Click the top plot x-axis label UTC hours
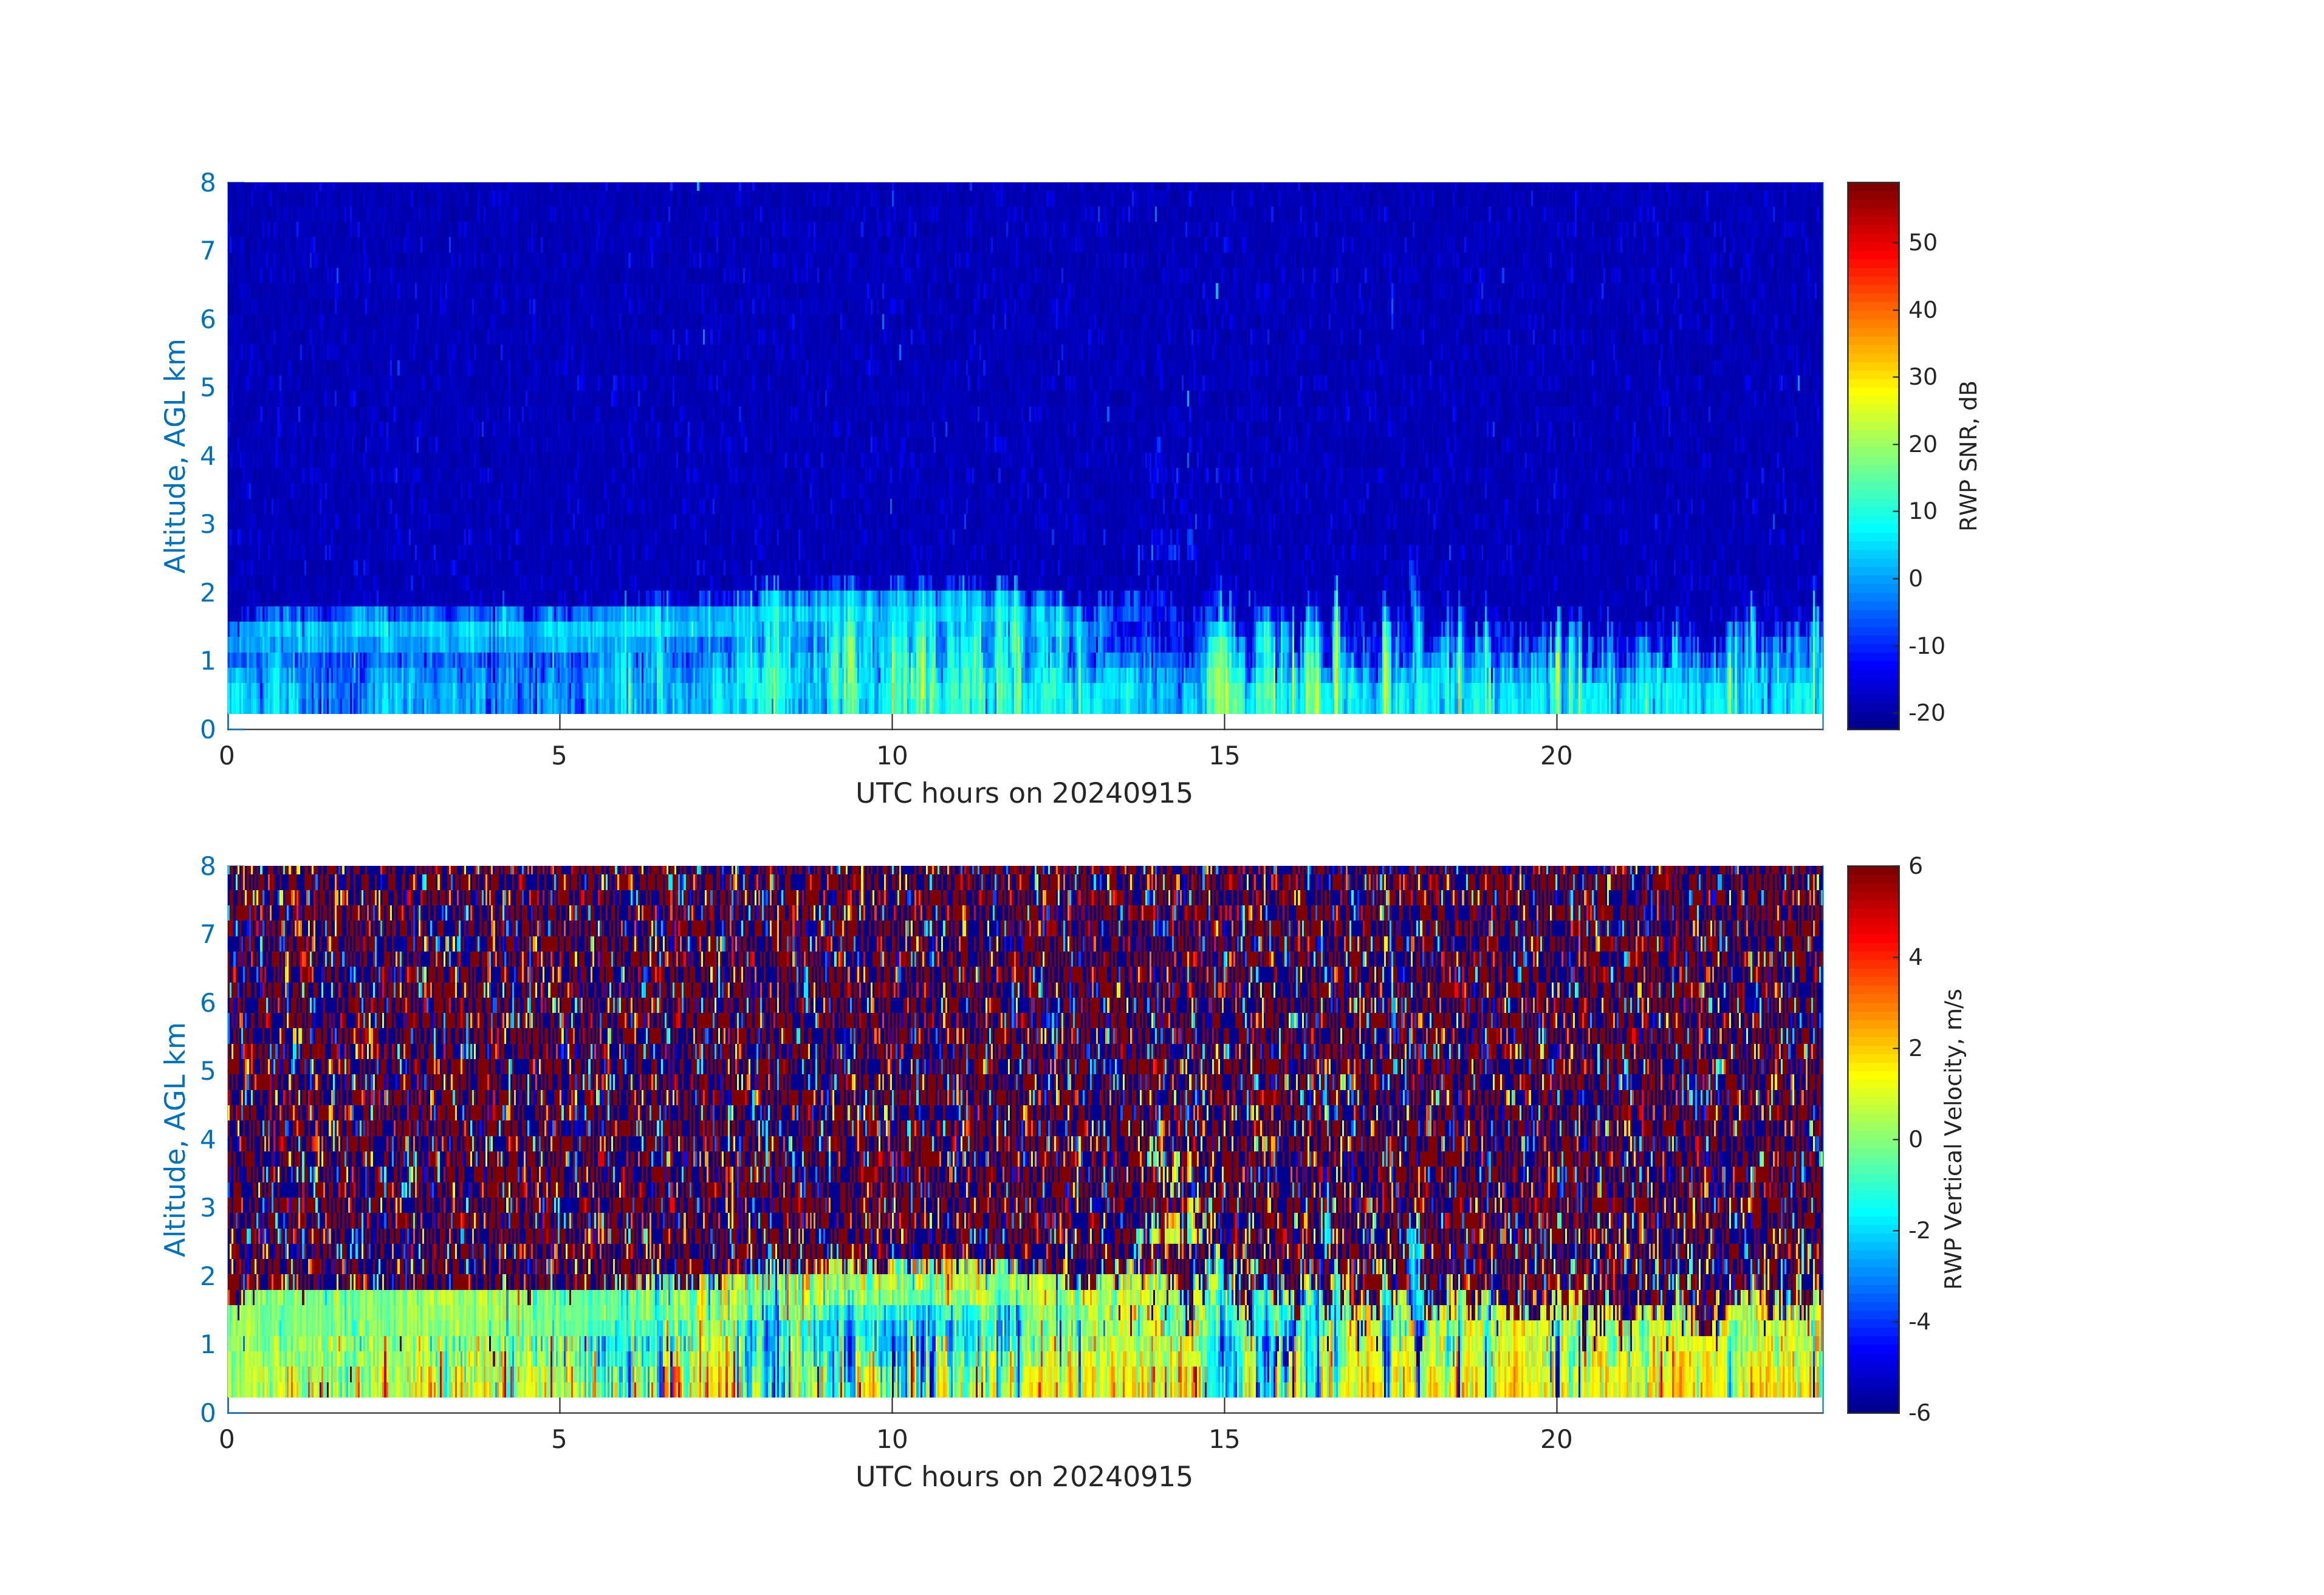This screenshot has width=2324, height=1595. [x=1023, y=794]
